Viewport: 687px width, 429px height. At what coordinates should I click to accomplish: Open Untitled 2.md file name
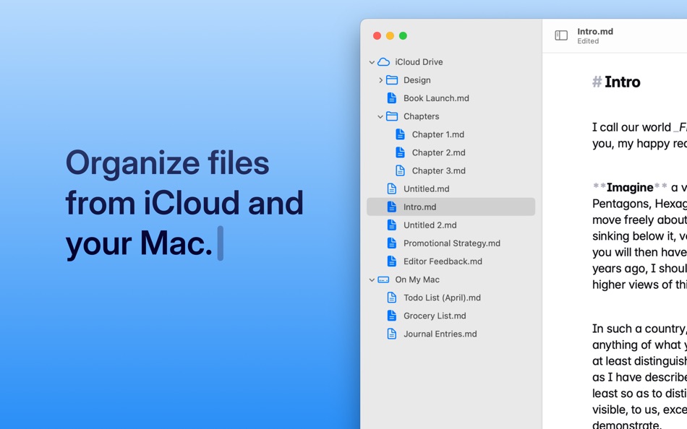coord(430,225)
